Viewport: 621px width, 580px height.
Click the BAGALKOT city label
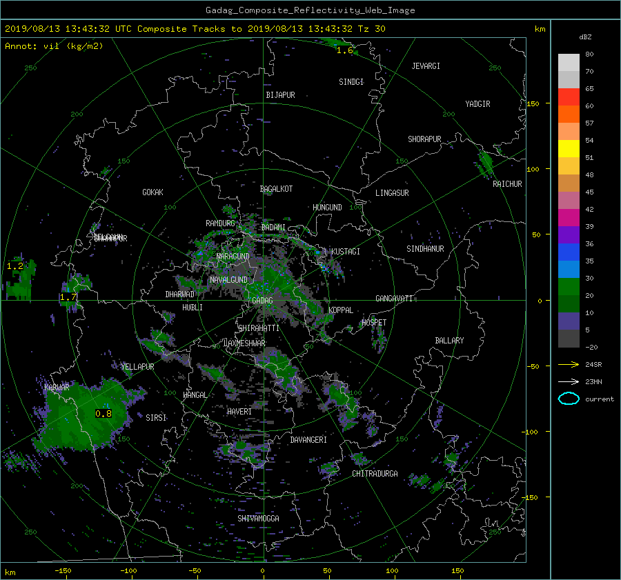(x=276, y=189)
